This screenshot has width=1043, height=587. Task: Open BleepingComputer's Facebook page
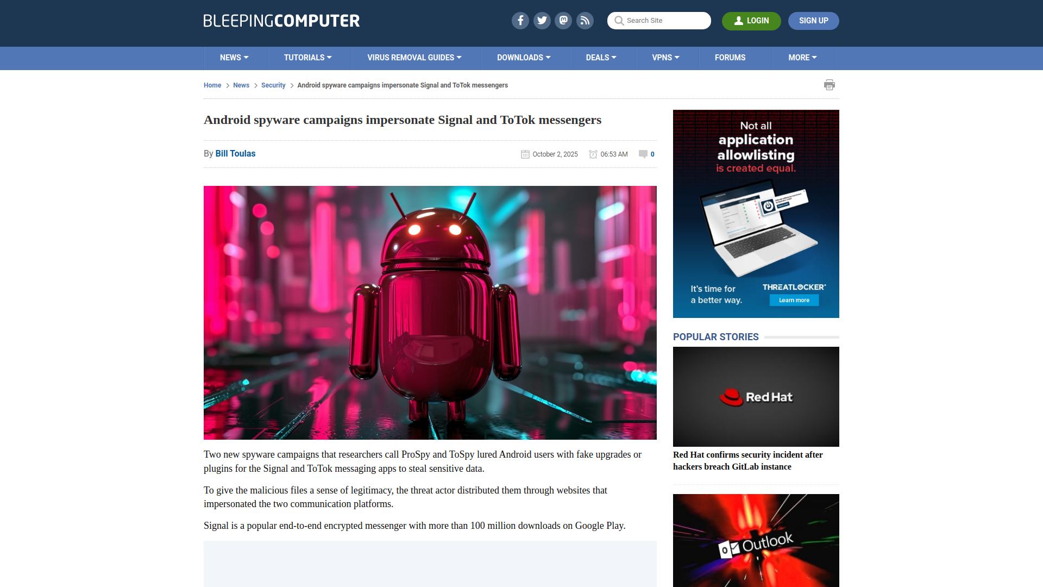pyautogui.click(x=520, y=21)
